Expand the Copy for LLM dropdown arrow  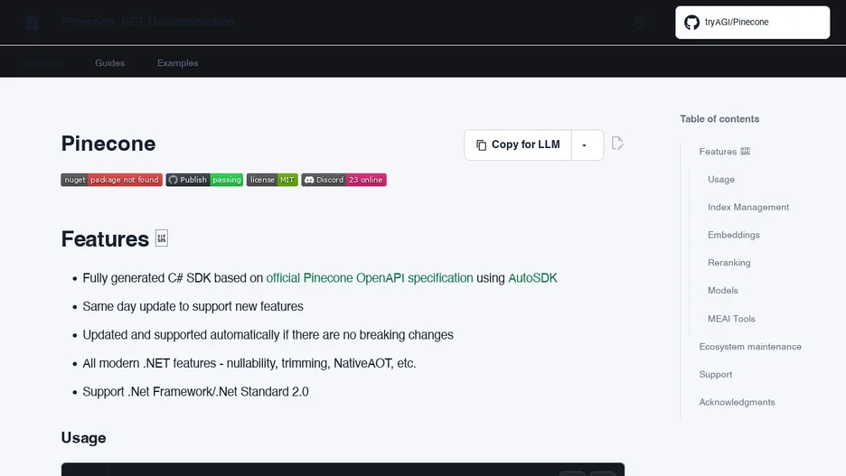click(x=587, y=145)
